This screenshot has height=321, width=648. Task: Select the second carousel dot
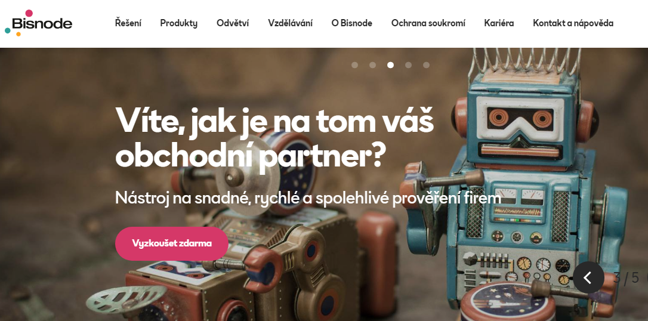tap(372, 65)
